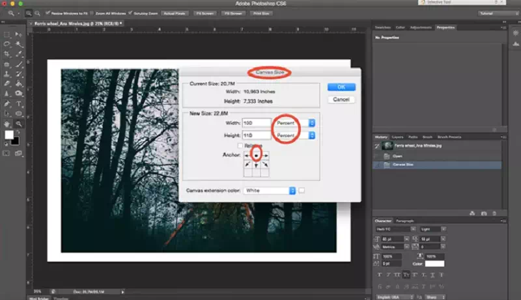Select the Rectangular Marquee tool
Screen dimensions: 521x300
pyautogui.click(x=7, y=34)
